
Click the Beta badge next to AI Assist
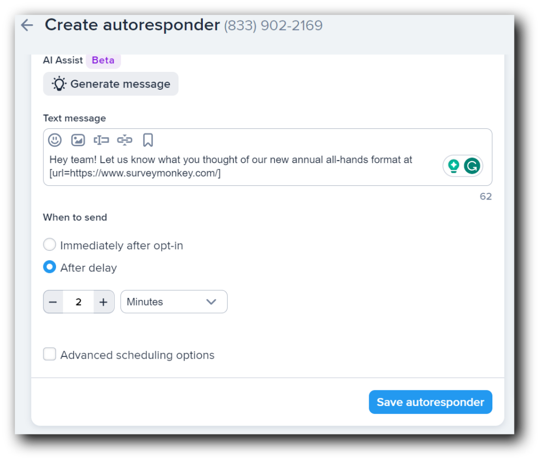pos(103,60)
